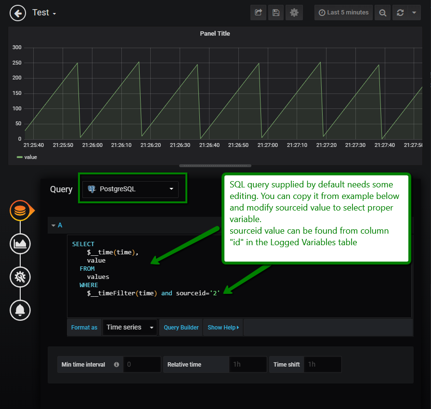
Task: Open the Format as Time series dropdown
Action: point(129,327)
